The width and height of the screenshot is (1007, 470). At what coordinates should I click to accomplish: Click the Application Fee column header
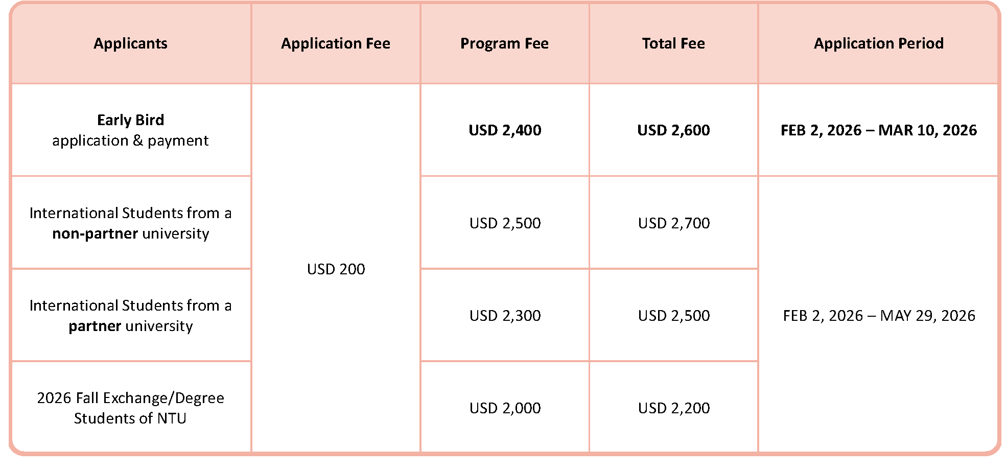click(x=335, y=44)
